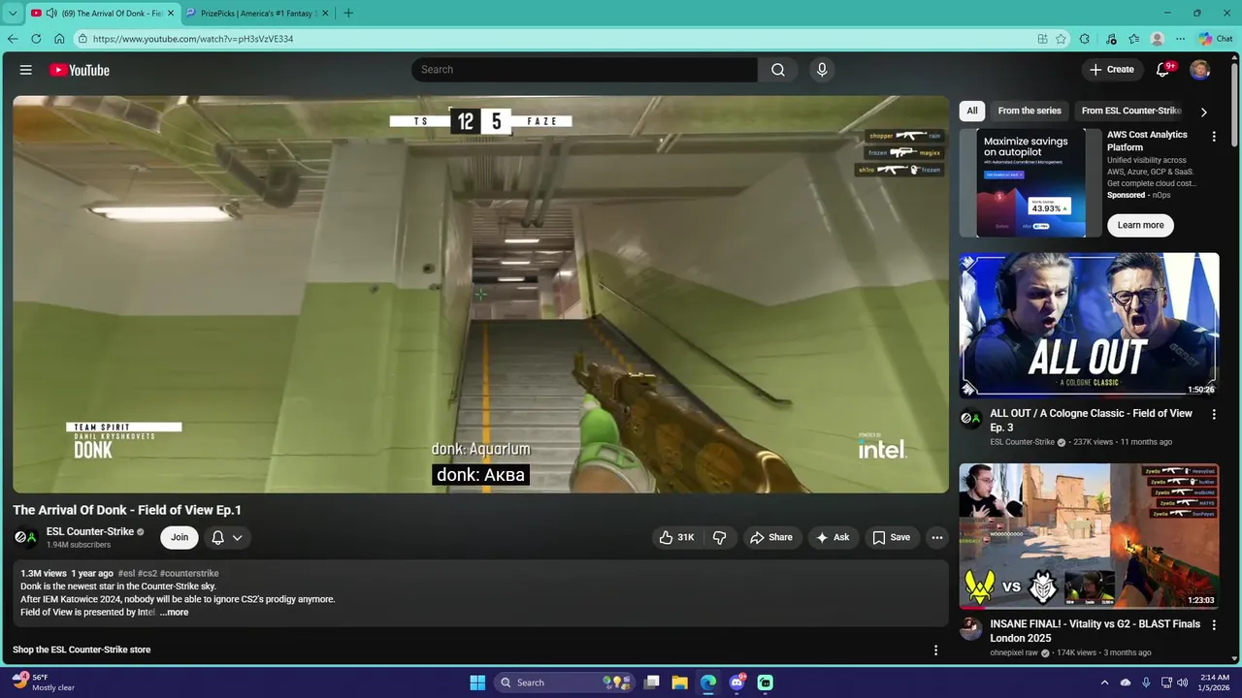1242x698 pixels.
Task: Click the Create button
Action: point(1112,70)
